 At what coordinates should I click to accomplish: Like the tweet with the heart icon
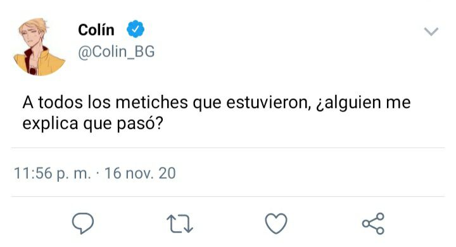pyautogui.click(x=276, y=224)
